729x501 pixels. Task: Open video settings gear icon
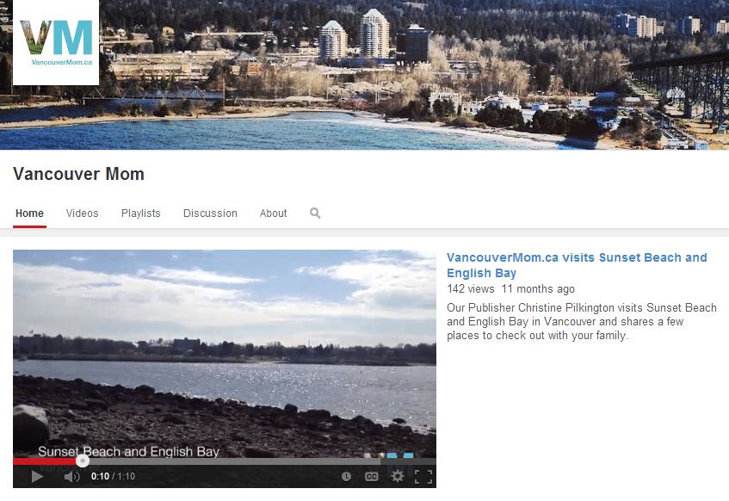click(x=397, y=476)
